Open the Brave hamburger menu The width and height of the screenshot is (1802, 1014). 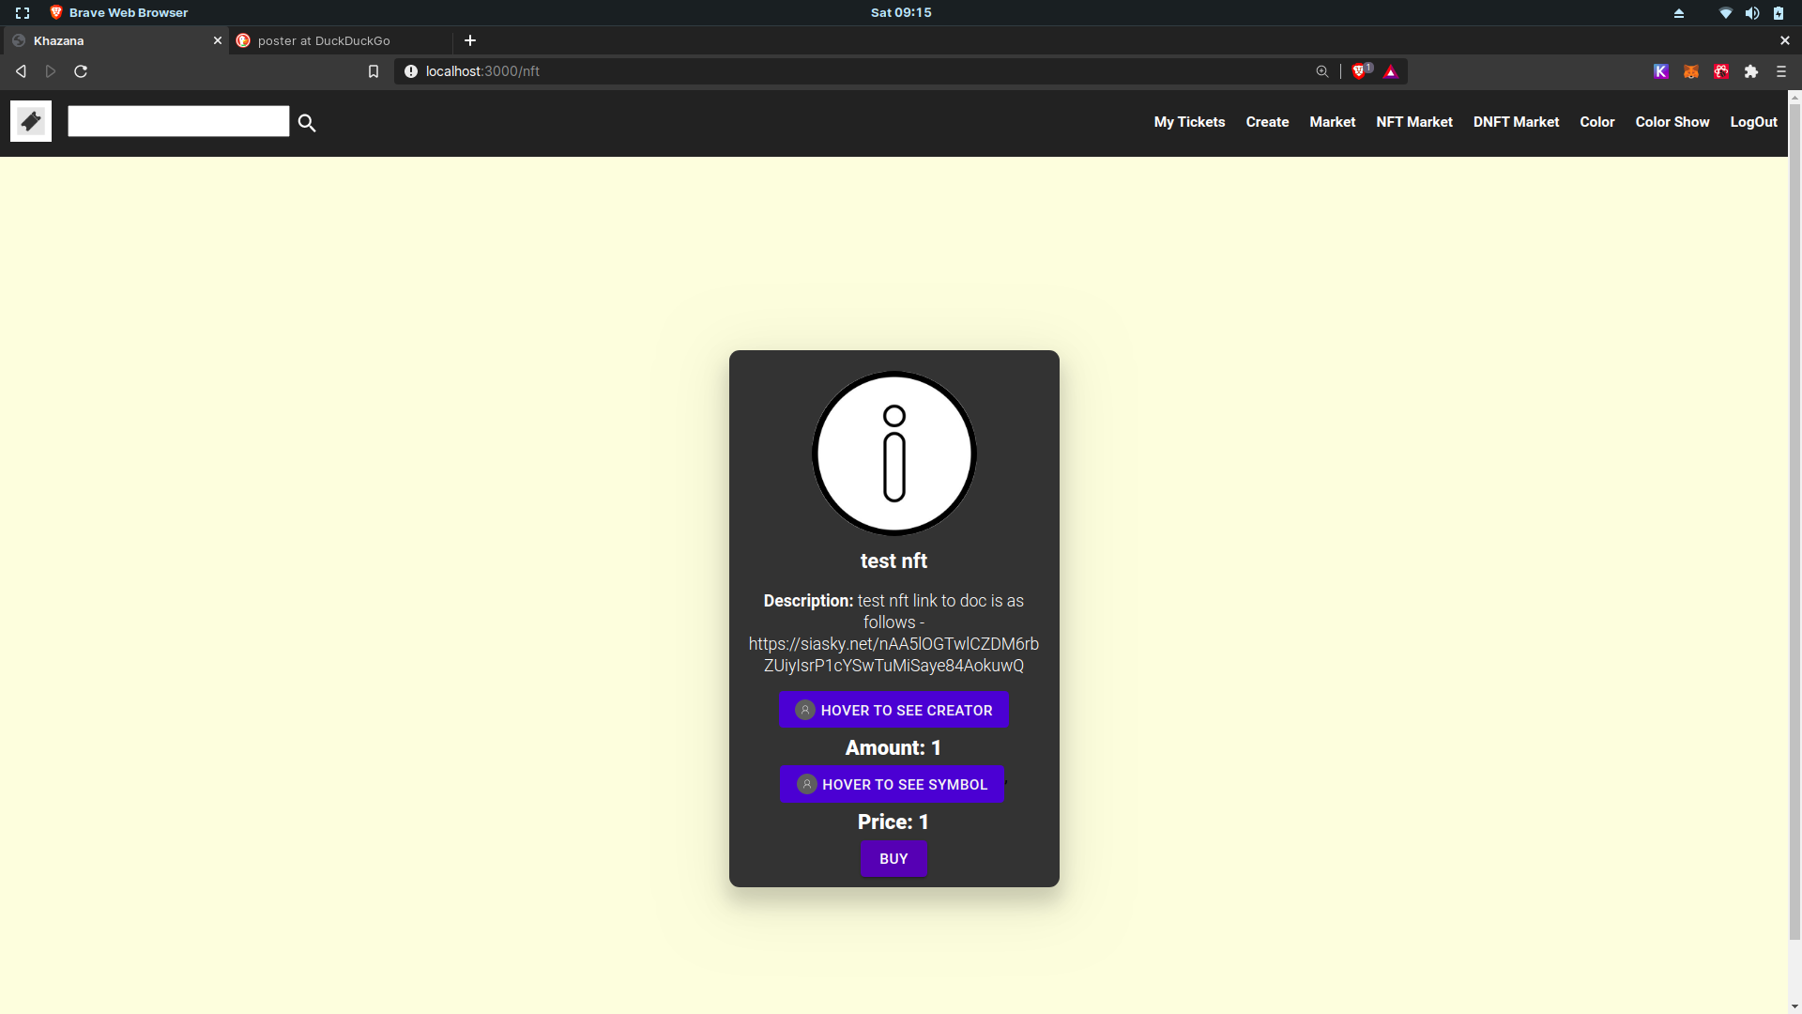1781,71
